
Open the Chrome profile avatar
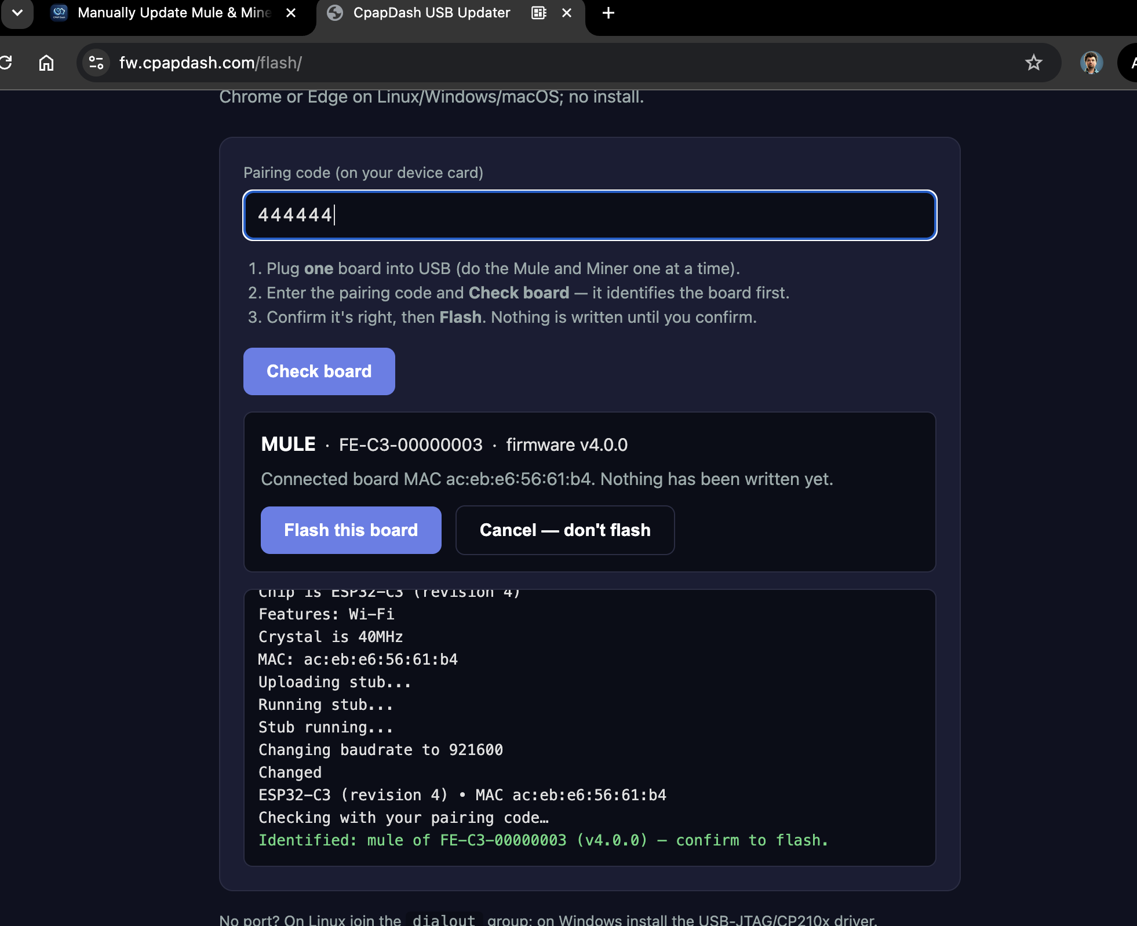coord(1091,63)
